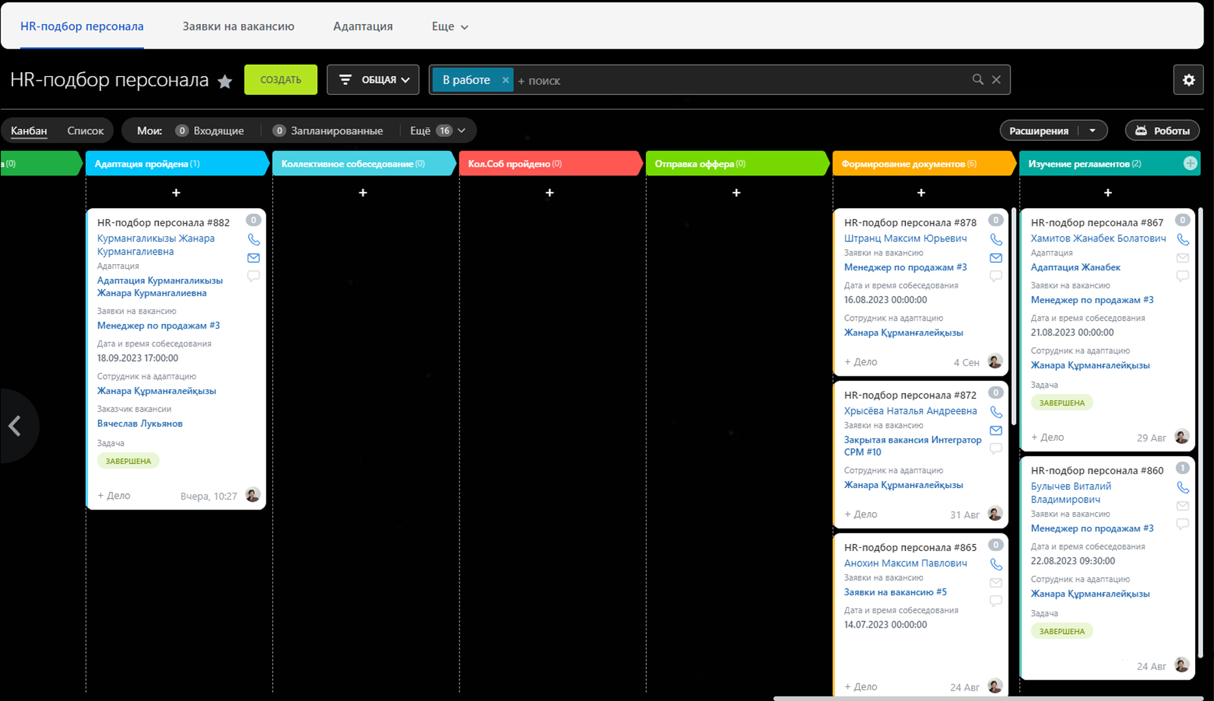This screenshot has height=701, width=1214.
Task: Click email icon on card #878
Action: 996,258
